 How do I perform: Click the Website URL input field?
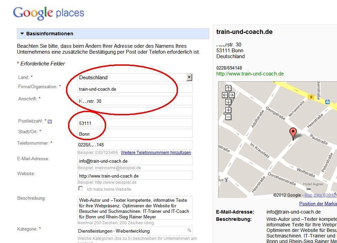click(x=135, y=175)
